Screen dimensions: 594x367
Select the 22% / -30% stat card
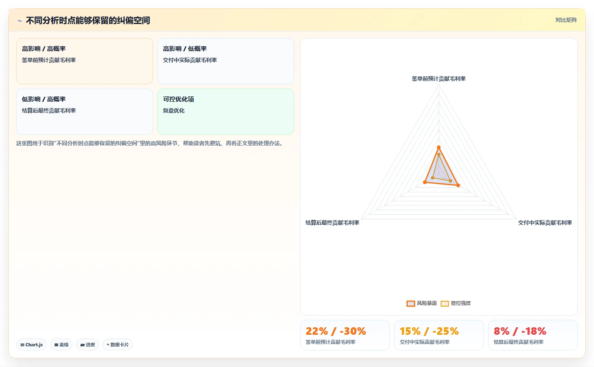(345, 335)
